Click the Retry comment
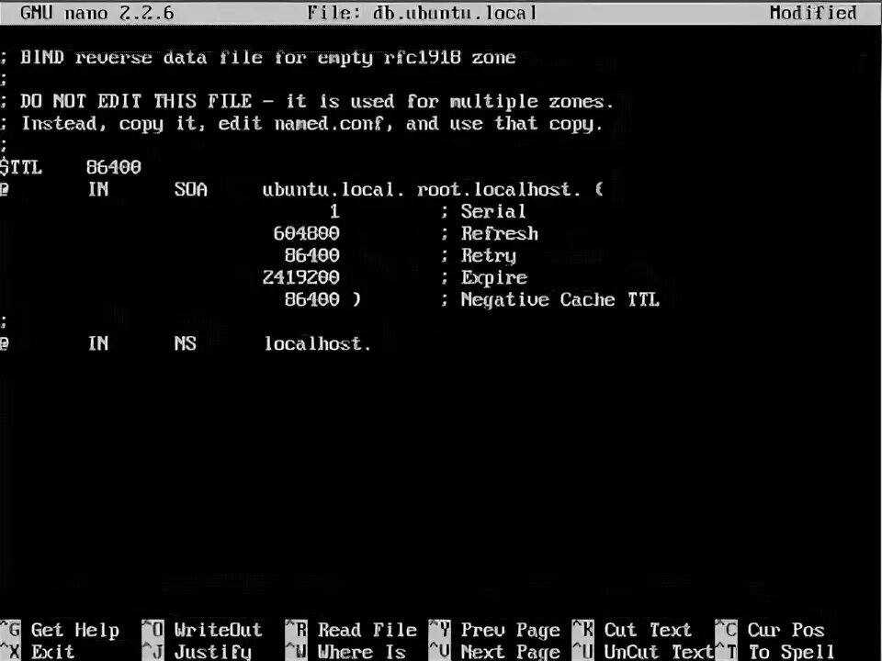The height and width of the screenshot is (661, 882). pyautogui.click(x=488, y=256)
